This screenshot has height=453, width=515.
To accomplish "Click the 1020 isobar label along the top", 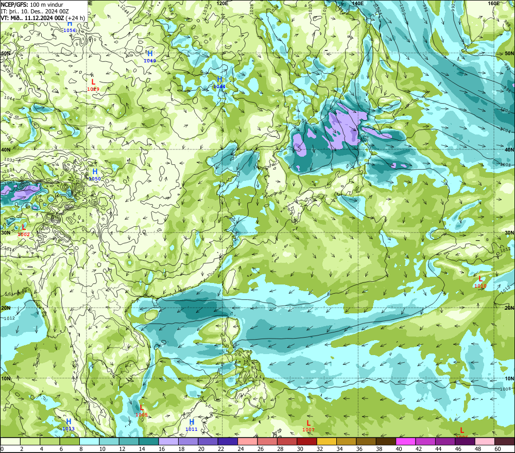I will (310, 9).
